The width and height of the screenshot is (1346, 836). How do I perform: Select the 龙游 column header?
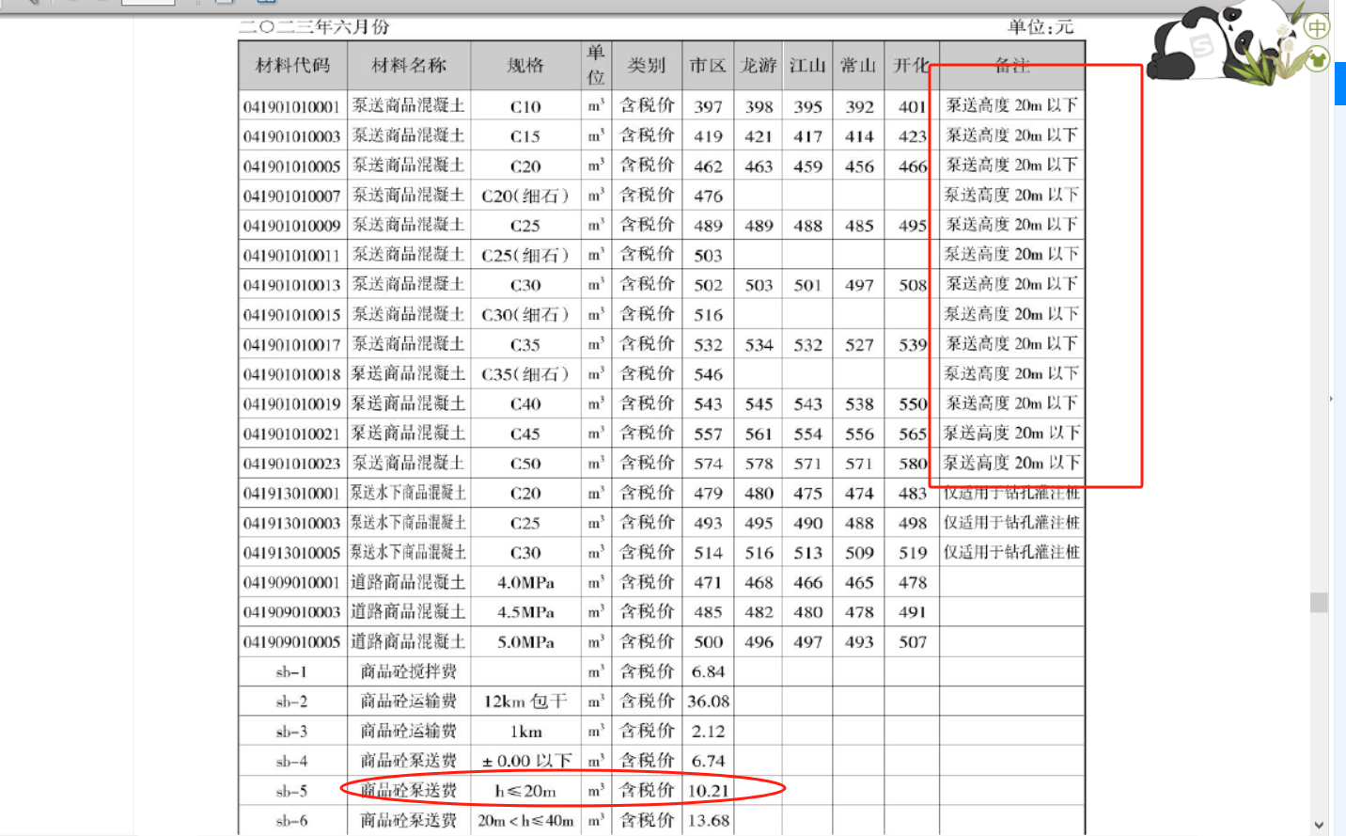(x=758, y=65)
